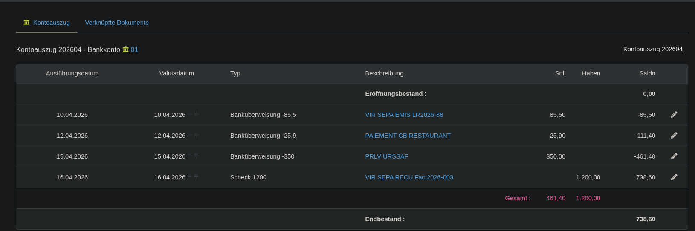
Task: Click the VIR SEPA RECU Fact2026-003 link
Action: click(x=409, y=177)
